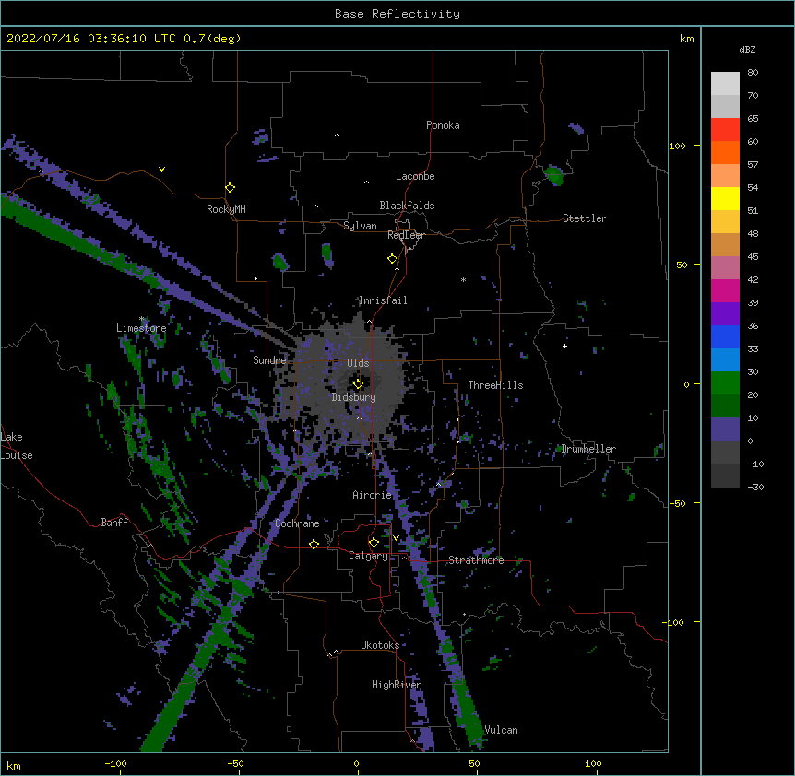The width and height of the screenshot is (795, 776).
Task: Click the yellow diamond marker above RockyMH
Action: point(231,188)
